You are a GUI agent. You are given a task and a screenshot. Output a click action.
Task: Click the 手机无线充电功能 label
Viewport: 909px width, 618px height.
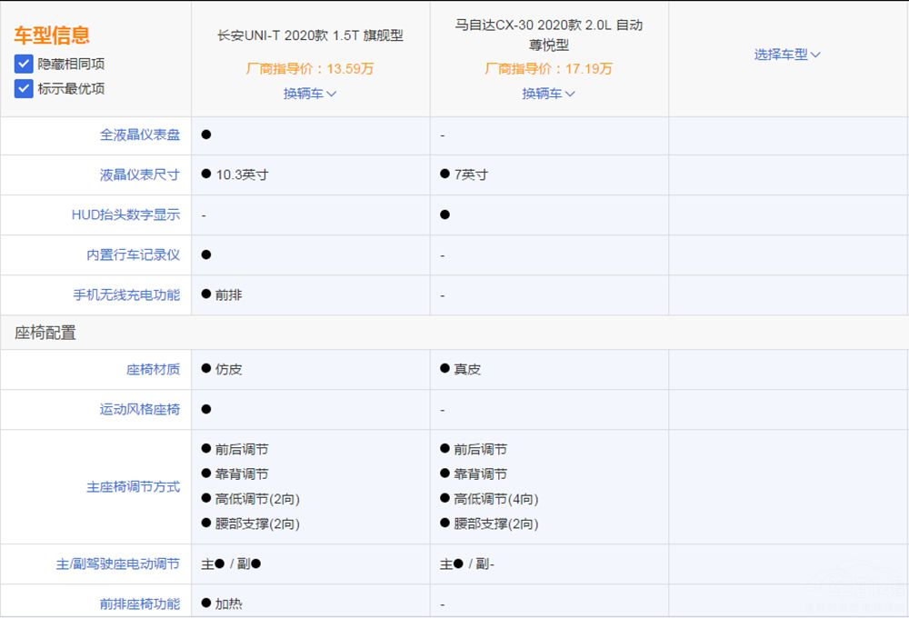126,294
